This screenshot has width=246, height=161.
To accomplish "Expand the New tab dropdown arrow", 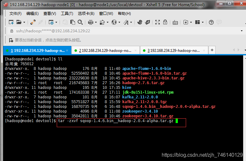I will click(191, 22).
